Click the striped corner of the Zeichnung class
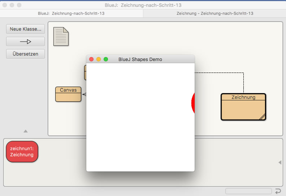 click(263, 116)
